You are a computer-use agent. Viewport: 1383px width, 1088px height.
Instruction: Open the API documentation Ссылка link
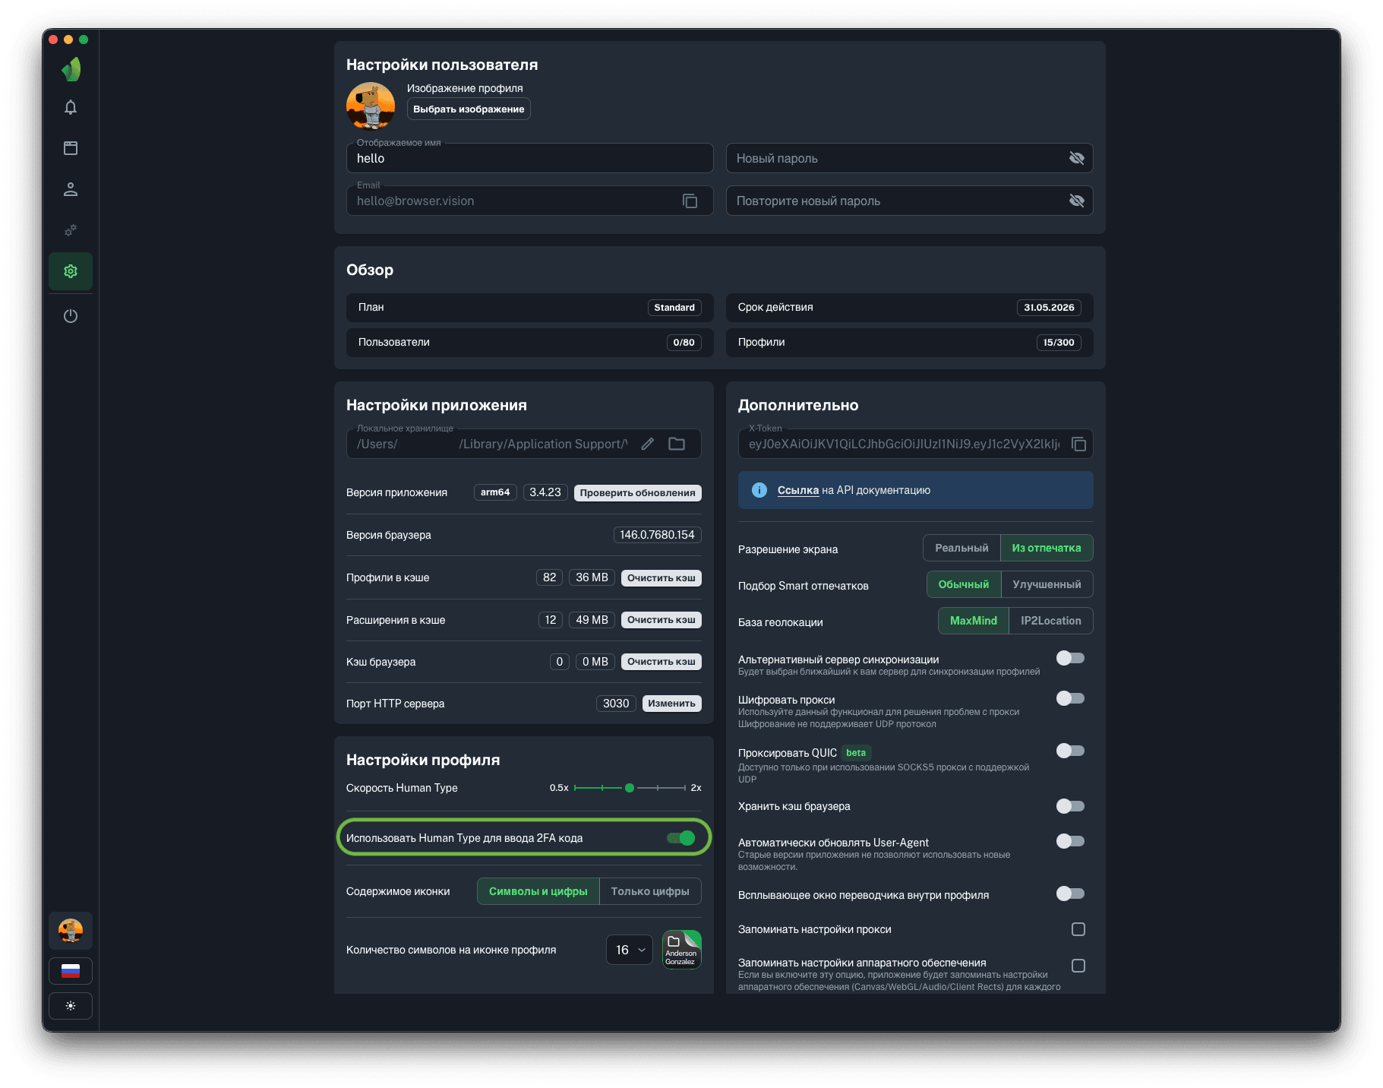coord(797,490)
